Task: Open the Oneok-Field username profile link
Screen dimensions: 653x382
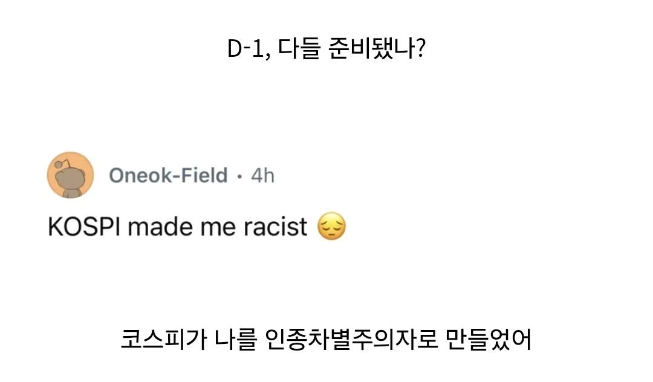Action: 168,175
